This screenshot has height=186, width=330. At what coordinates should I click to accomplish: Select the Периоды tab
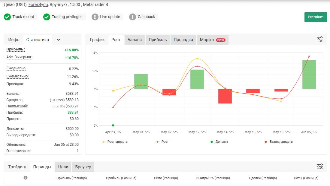[x=42, y=167]
